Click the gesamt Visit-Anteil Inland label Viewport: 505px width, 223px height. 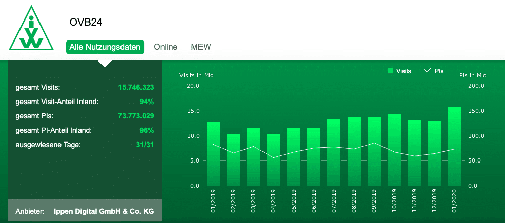(57, 102)
